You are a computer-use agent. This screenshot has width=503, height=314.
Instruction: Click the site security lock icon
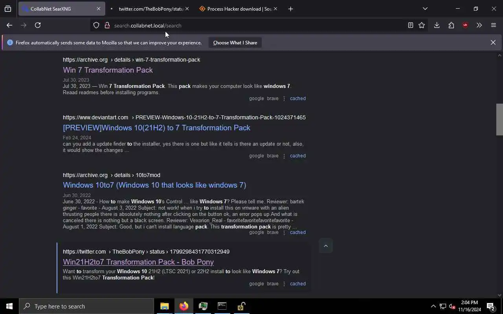pyautogui.click(x=107, y=26)
